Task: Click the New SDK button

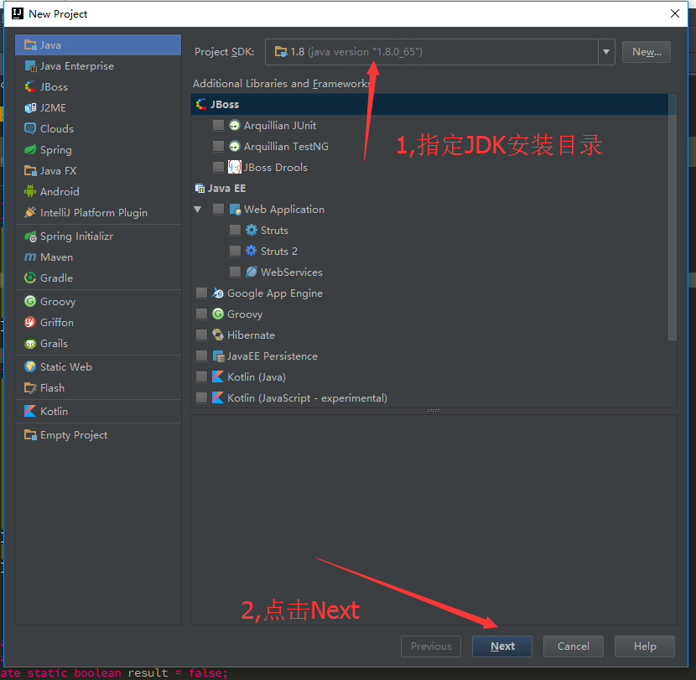Action: [646, 51]
